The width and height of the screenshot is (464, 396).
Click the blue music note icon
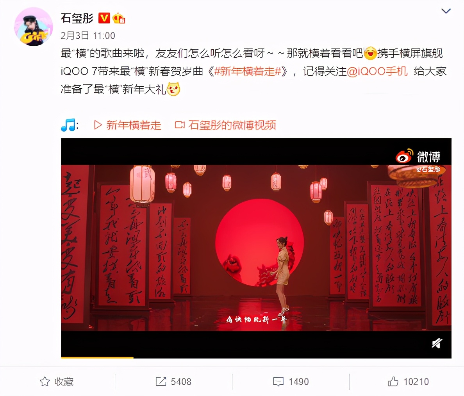(68, 125)
